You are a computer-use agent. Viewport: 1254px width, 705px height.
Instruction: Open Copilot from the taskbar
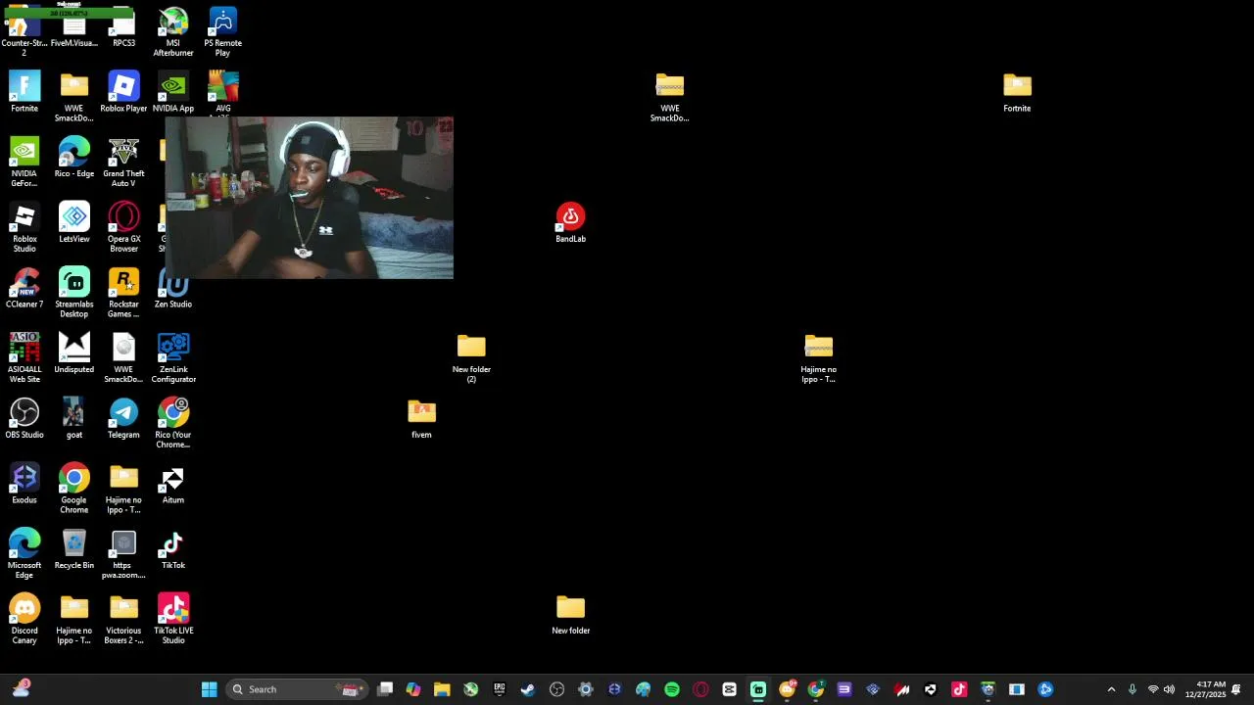coord(413,689)
